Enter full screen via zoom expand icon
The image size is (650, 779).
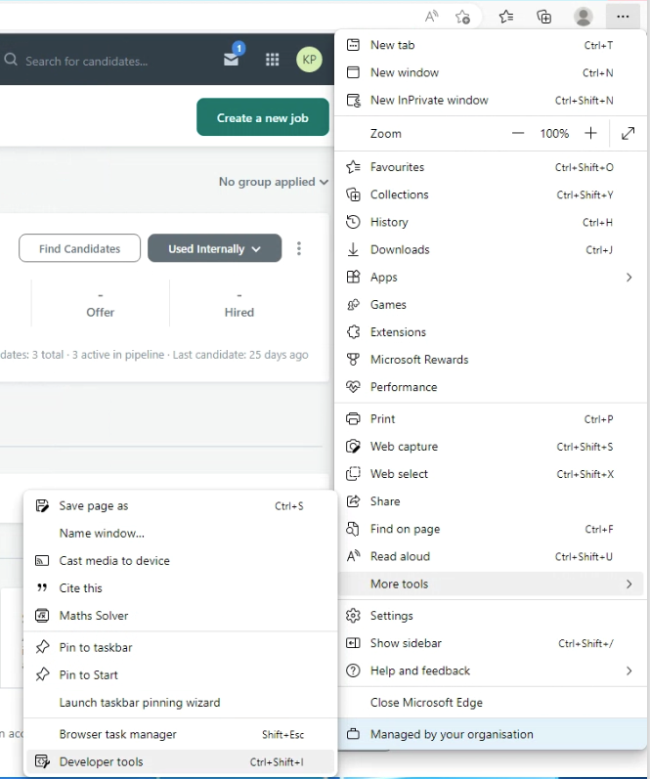[628, 133]
